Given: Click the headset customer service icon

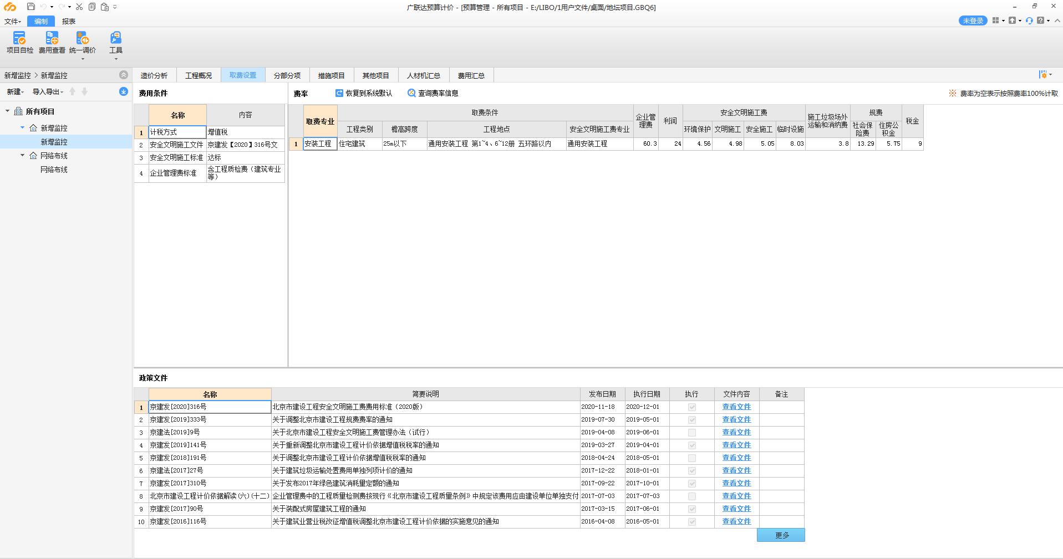Looking at the screenshot, I should click(1029, 20).
